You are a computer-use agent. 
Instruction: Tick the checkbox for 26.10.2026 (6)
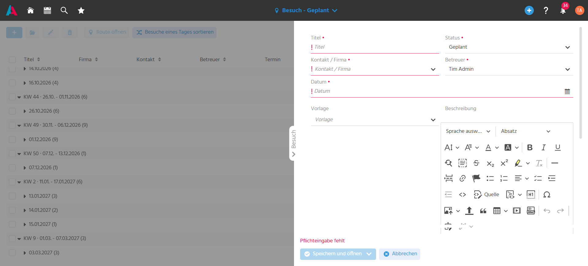[12, 111]
